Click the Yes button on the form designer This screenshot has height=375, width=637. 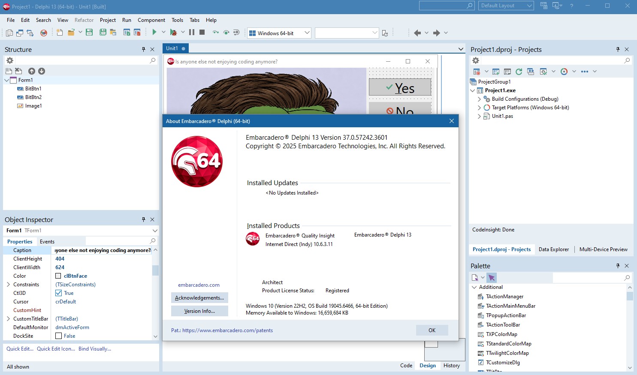[400, 87]
